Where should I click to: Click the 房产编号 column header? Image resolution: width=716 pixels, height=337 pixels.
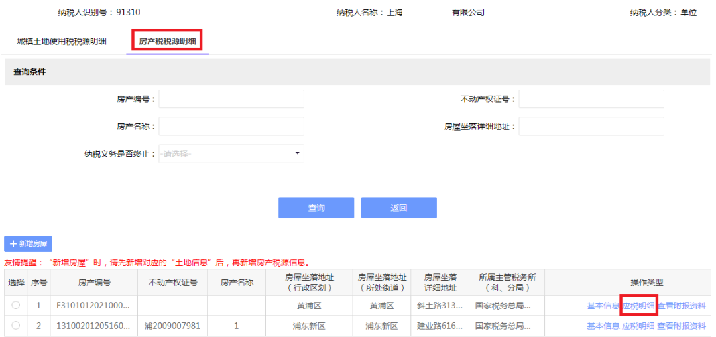93,282
